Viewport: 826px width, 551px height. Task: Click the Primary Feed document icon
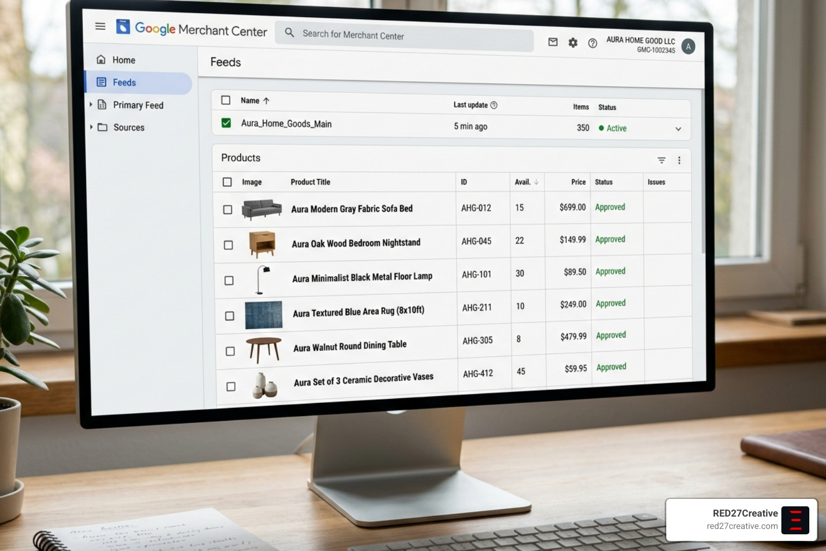pyautogui.click(x=102, y=104)
